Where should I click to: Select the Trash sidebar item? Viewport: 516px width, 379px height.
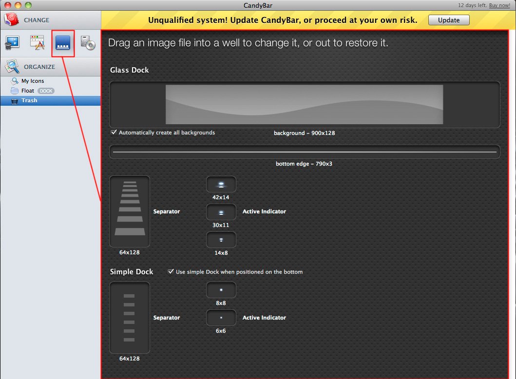click(x=50, y=101)
